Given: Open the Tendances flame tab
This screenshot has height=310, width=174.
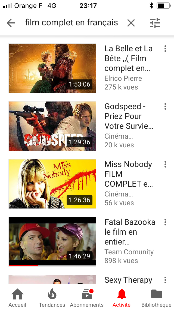Looking at the screenshot, I should (x=52, y=298).
